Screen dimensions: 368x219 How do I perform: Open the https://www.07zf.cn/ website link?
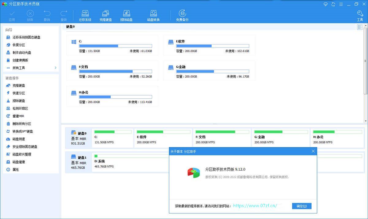pos(255,206)
